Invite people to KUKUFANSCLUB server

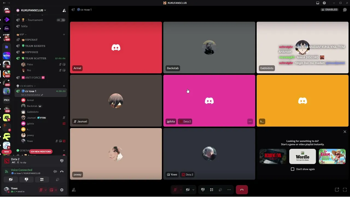coord(64,10)
